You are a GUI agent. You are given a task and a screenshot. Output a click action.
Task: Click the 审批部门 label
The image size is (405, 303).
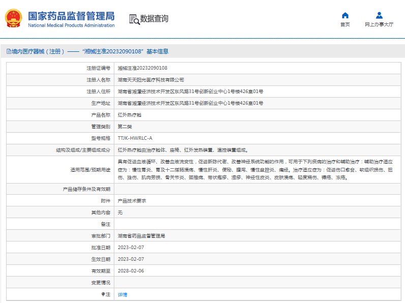click(x=101, y=236)
